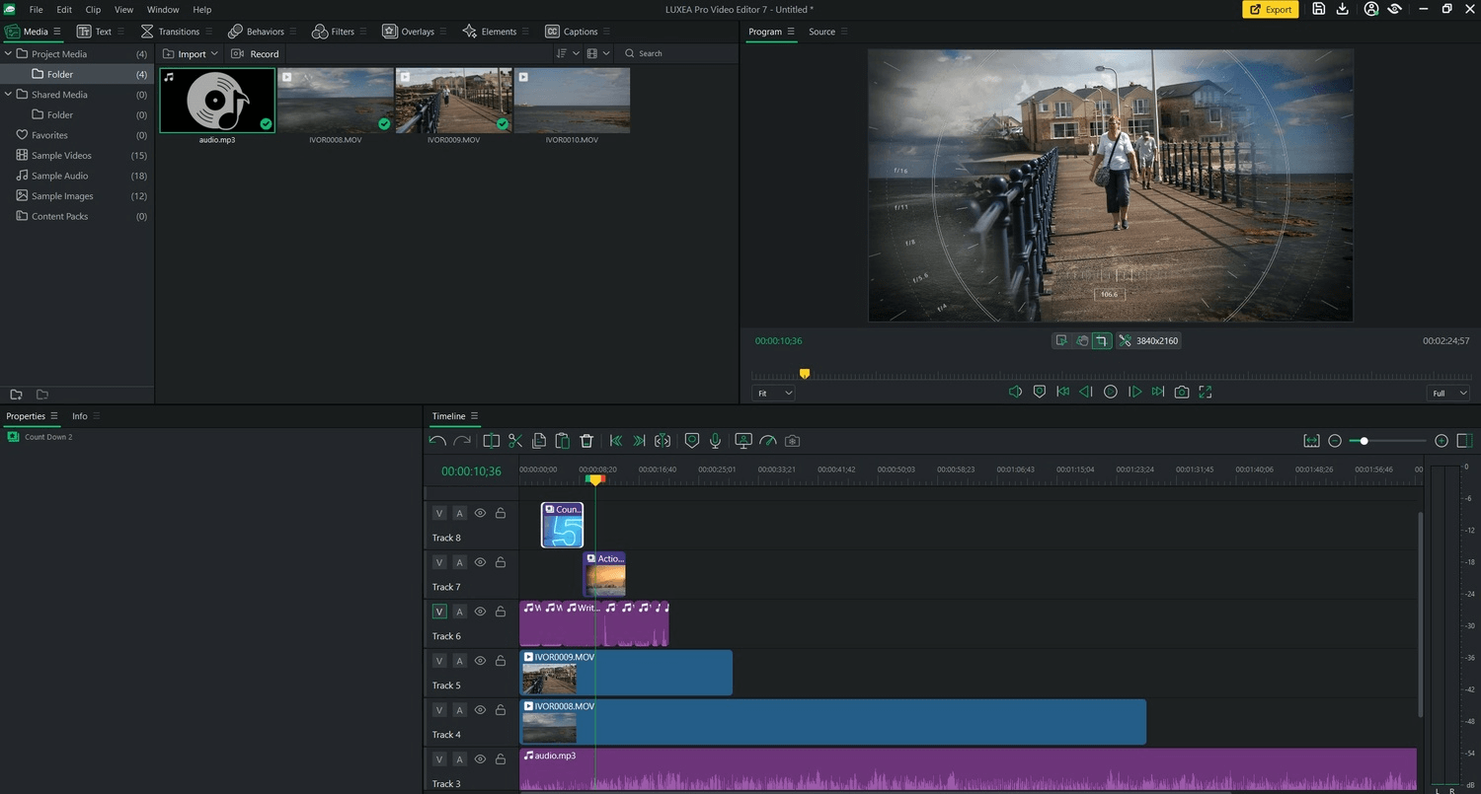This screenshot has height=794, width=1481.
Task: Open the voiceover recording microphone icon
Action: click(x=715, y=441)
